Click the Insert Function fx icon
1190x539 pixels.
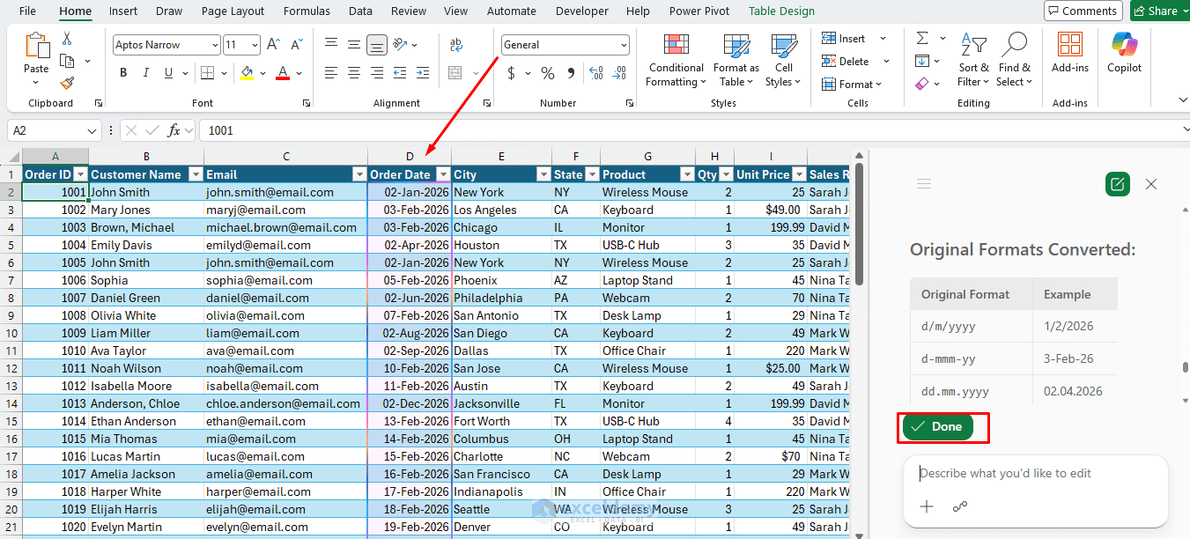174,130
